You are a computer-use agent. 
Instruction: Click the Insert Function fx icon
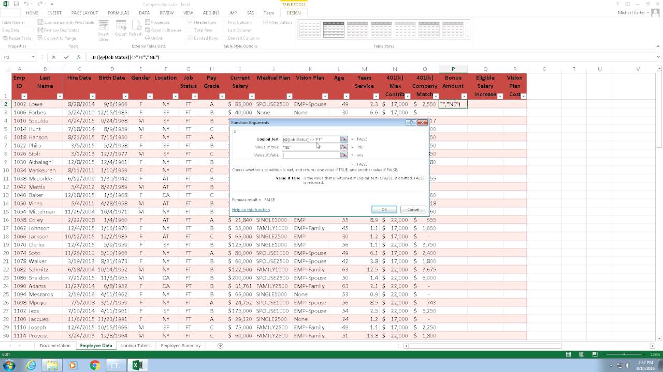[79, 57]
